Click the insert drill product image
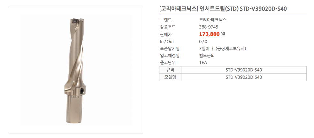The width and height of the screenshot is (314, 138). point(75,70)
